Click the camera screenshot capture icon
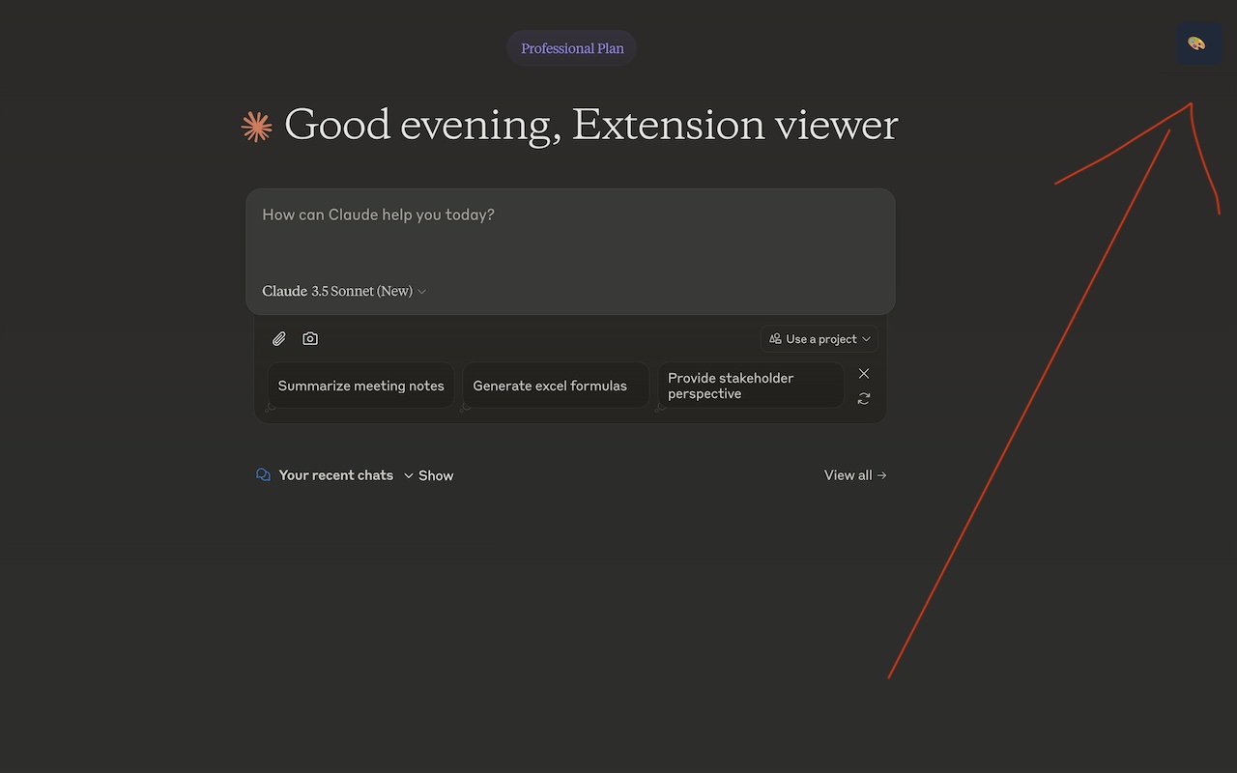The width and height of the screenshot is (1237, 773). click(310, 338)
